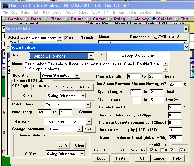194x166 pixels.
Task: Expand the 'Soloist is' dropdown
Action: coord(77,76)
